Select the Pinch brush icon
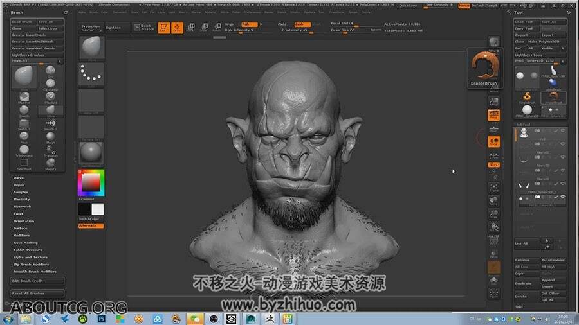Image resolution: width=579 pixels, height=325 pixels. coord(24,137)
